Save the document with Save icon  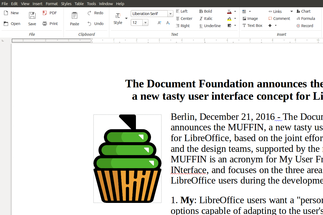coord(32,19)
